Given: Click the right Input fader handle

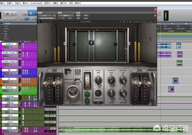Looking at the screenshot, I should [55, 84].
